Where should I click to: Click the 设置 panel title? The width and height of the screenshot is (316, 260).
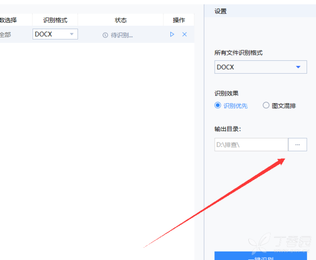pyautogui.click(x=221, y=11)
